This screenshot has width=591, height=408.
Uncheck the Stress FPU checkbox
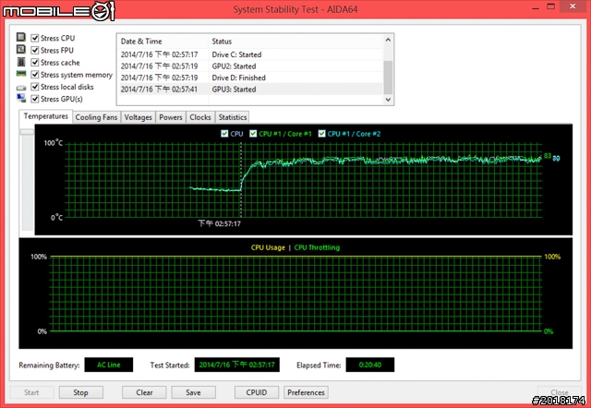point(35,50)
